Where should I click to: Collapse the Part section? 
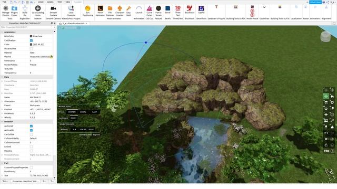click(2, 163)
